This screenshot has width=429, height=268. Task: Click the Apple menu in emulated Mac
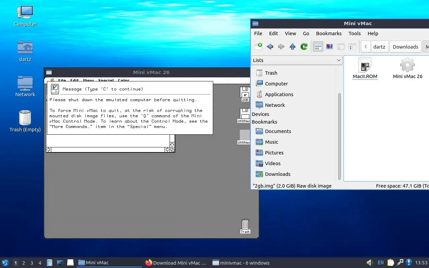(52, 80)
